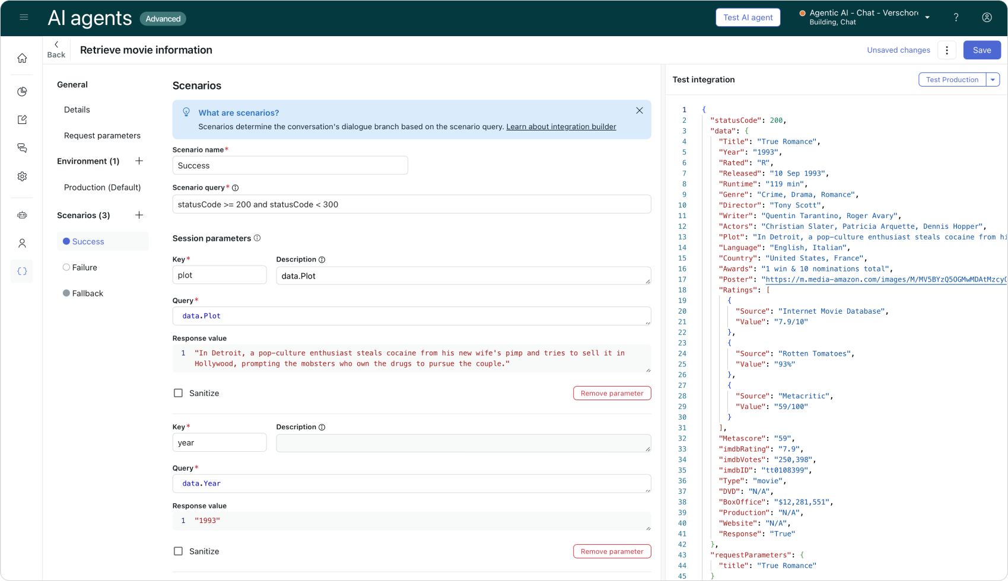Add a new environment with plus icon

139,161
